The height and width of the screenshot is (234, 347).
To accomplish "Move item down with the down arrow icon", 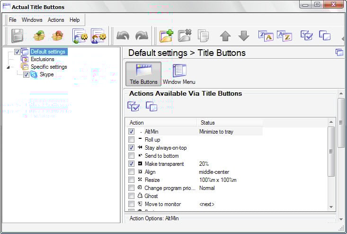I will [244, 36].
